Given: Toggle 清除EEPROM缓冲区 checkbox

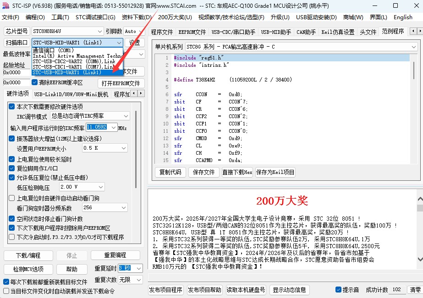Looking at the screenshot, I should [x=34, y=82].
